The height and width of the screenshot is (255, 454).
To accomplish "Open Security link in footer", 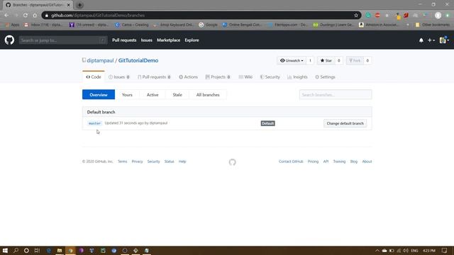I will point(153,161).
